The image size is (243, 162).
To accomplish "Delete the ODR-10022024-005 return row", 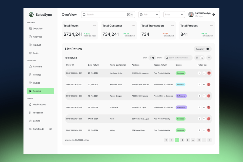I will (209, 119).
